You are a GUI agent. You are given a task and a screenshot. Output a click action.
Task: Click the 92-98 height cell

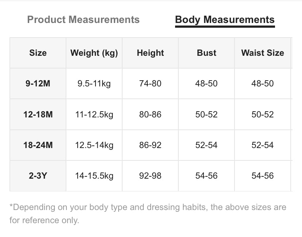point(150,176)
